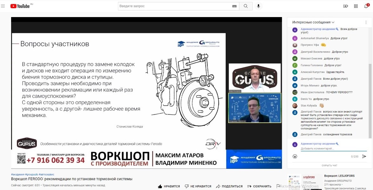Open chat options three-dot menu

[366, 22]
